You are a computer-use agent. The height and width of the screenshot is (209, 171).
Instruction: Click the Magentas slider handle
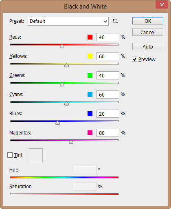pos(71,142)
